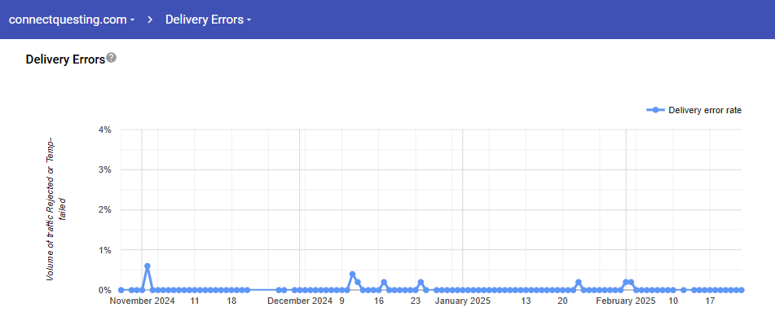The width and height of the screenshot is (775, 334).
Task: Click the first data point on the chart line
Action: point(121,290)
